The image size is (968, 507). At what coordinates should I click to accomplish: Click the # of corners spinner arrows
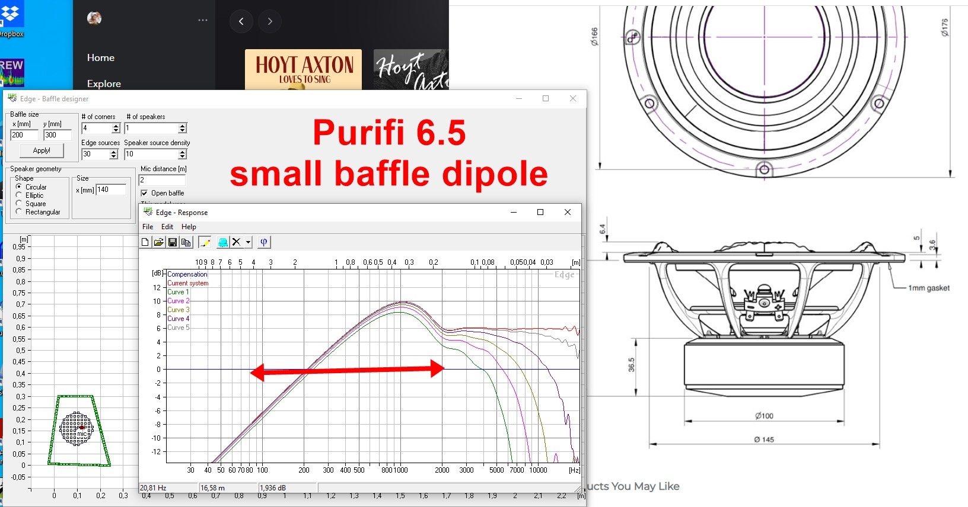tap(116, 128)
